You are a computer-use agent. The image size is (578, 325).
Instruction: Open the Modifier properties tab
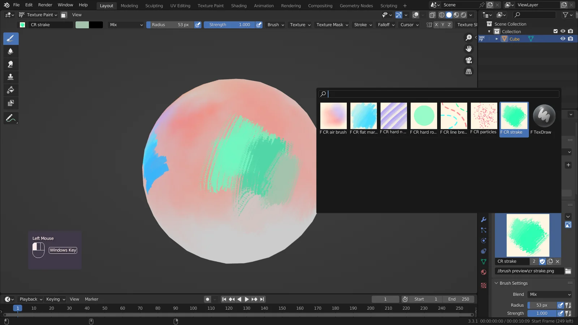point(483,220)
